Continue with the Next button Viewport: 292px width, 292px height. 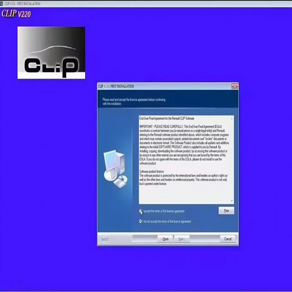tap(182, 239)
